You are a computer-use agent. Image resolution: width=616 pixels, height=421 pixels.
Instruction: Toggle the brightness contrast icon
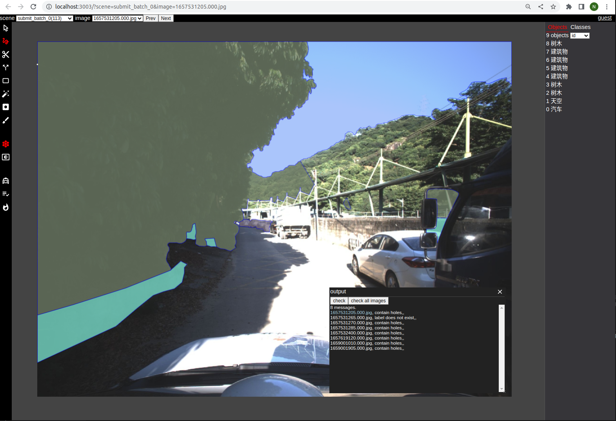pyautogui.click(x=5, y=157)
